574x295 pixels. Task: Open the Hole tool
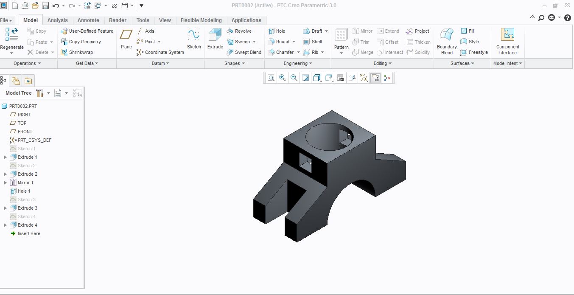(x=276, y=31)
